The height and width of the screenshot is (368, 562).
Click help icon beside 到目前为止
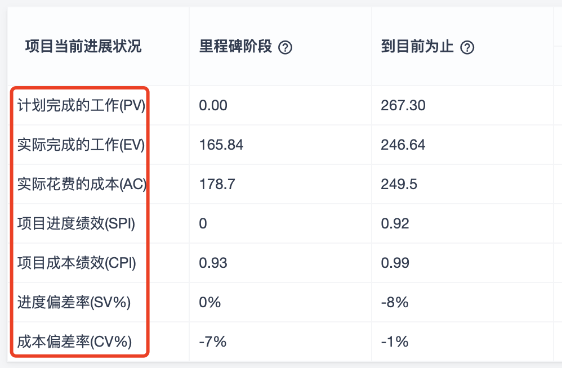tap(467, 48)
